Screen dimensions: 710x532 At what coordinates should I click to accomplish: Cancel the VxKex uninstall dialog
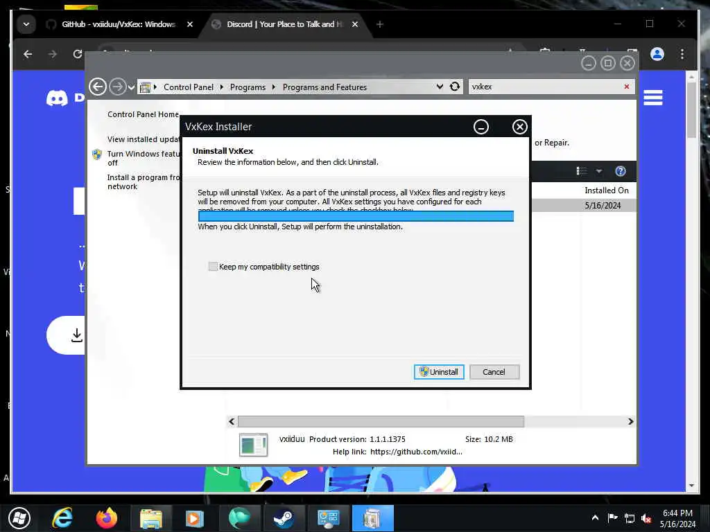click(x=494, y=372)
